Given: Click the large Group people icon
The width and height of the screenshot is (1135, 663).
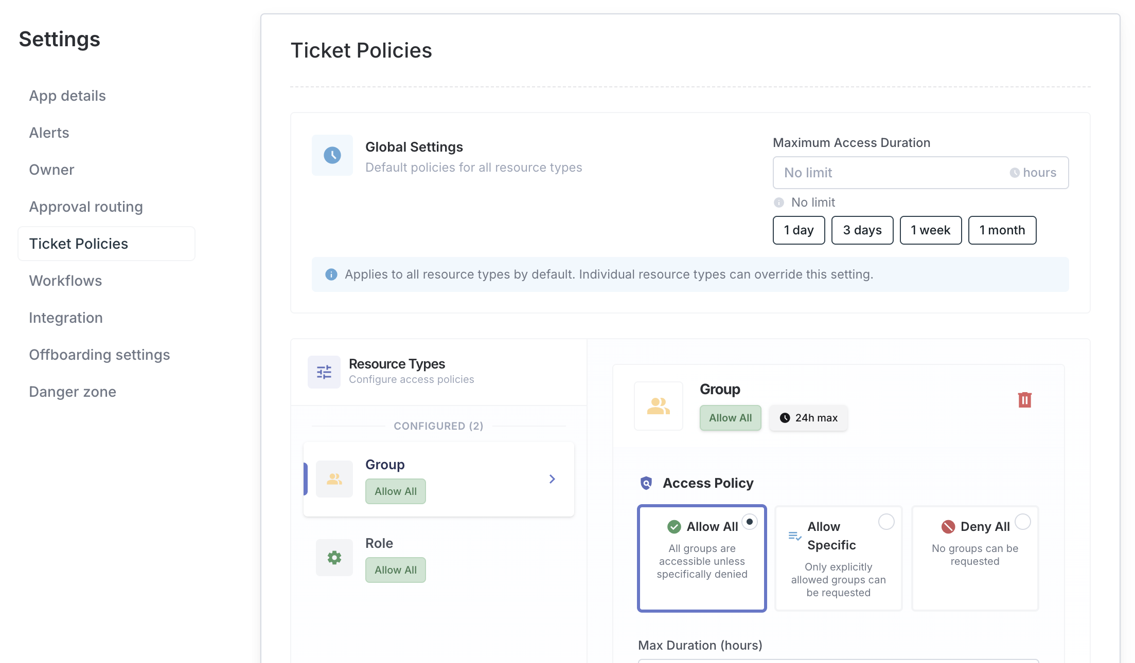Looking at the screenshot, I should click(658, 406).
